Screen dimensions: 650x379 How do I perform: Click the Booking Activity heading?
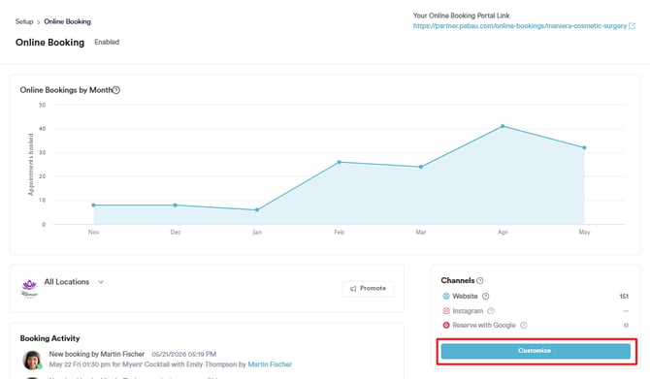[49, 338]
